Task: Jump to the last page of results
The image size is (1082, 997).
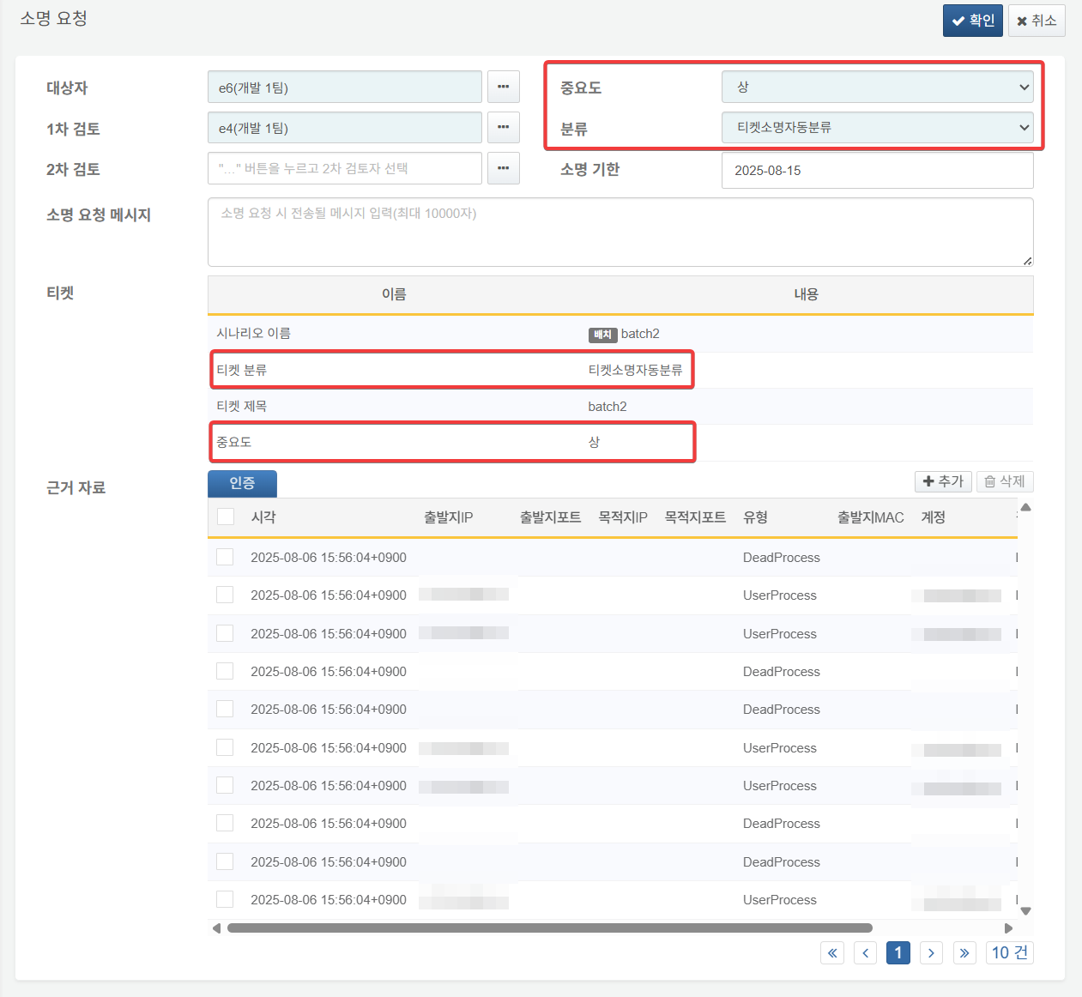Action: pyautogui.click(x=964, y=952)
